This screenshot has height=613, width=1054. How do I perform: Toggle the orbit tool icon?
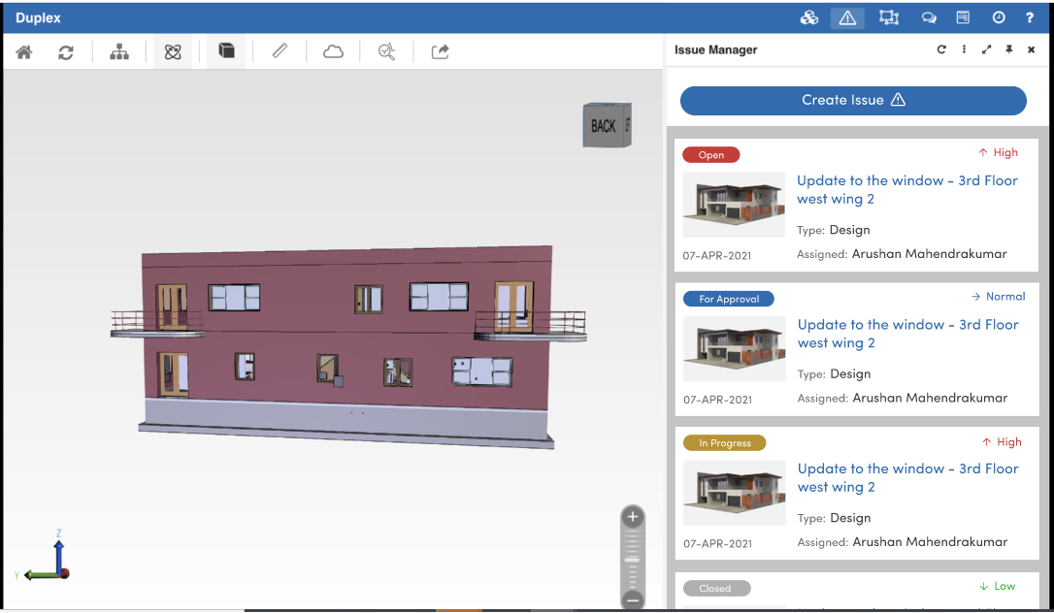[x=173, y=51]
